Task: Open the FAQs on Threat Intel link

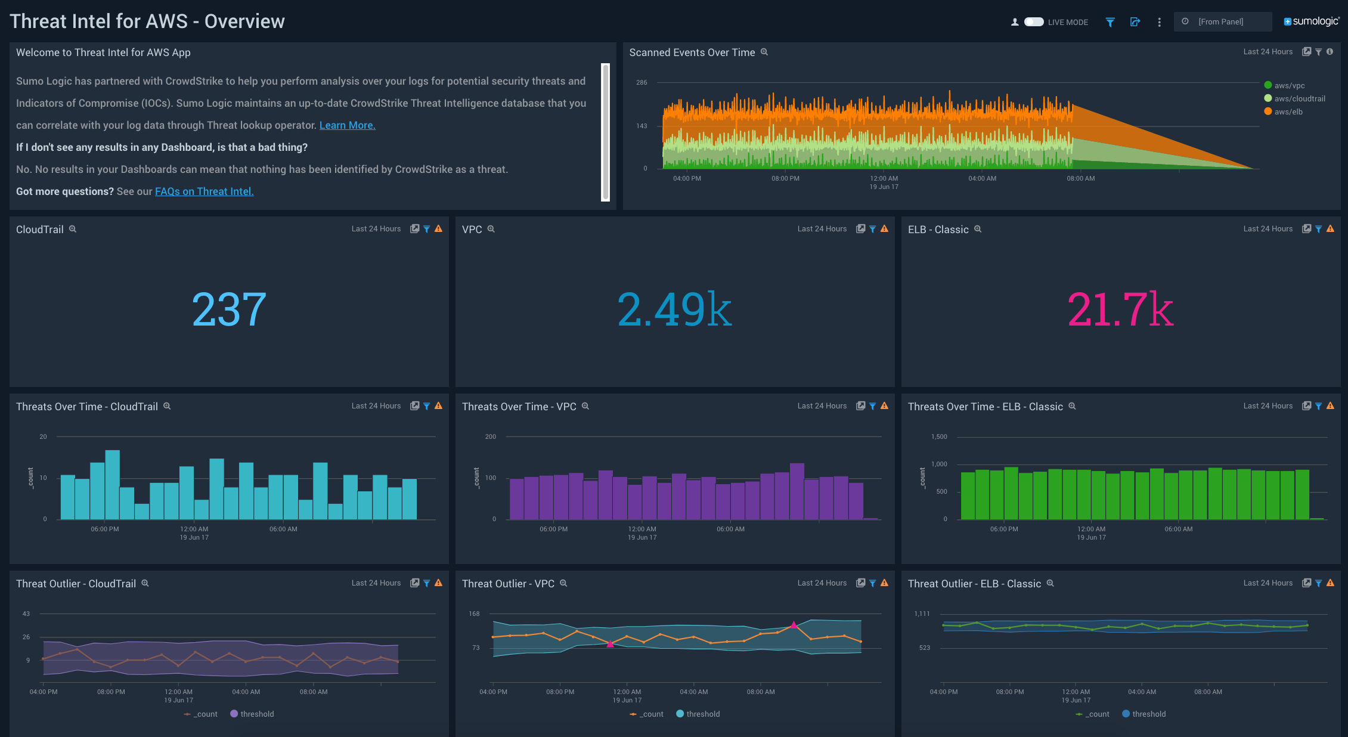Action: [x=204, y=191]
